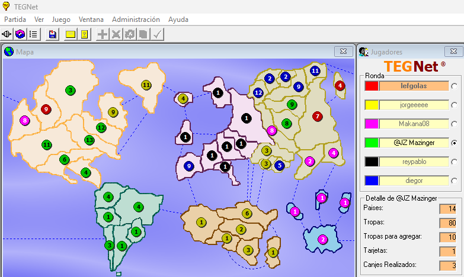Open the Ayuda menu

pos(178,20)
